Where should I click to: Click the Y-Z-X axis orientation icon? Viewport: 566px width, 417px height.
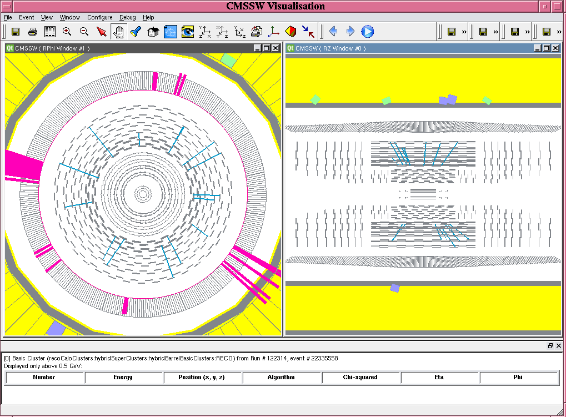click(x=204, y=32)
